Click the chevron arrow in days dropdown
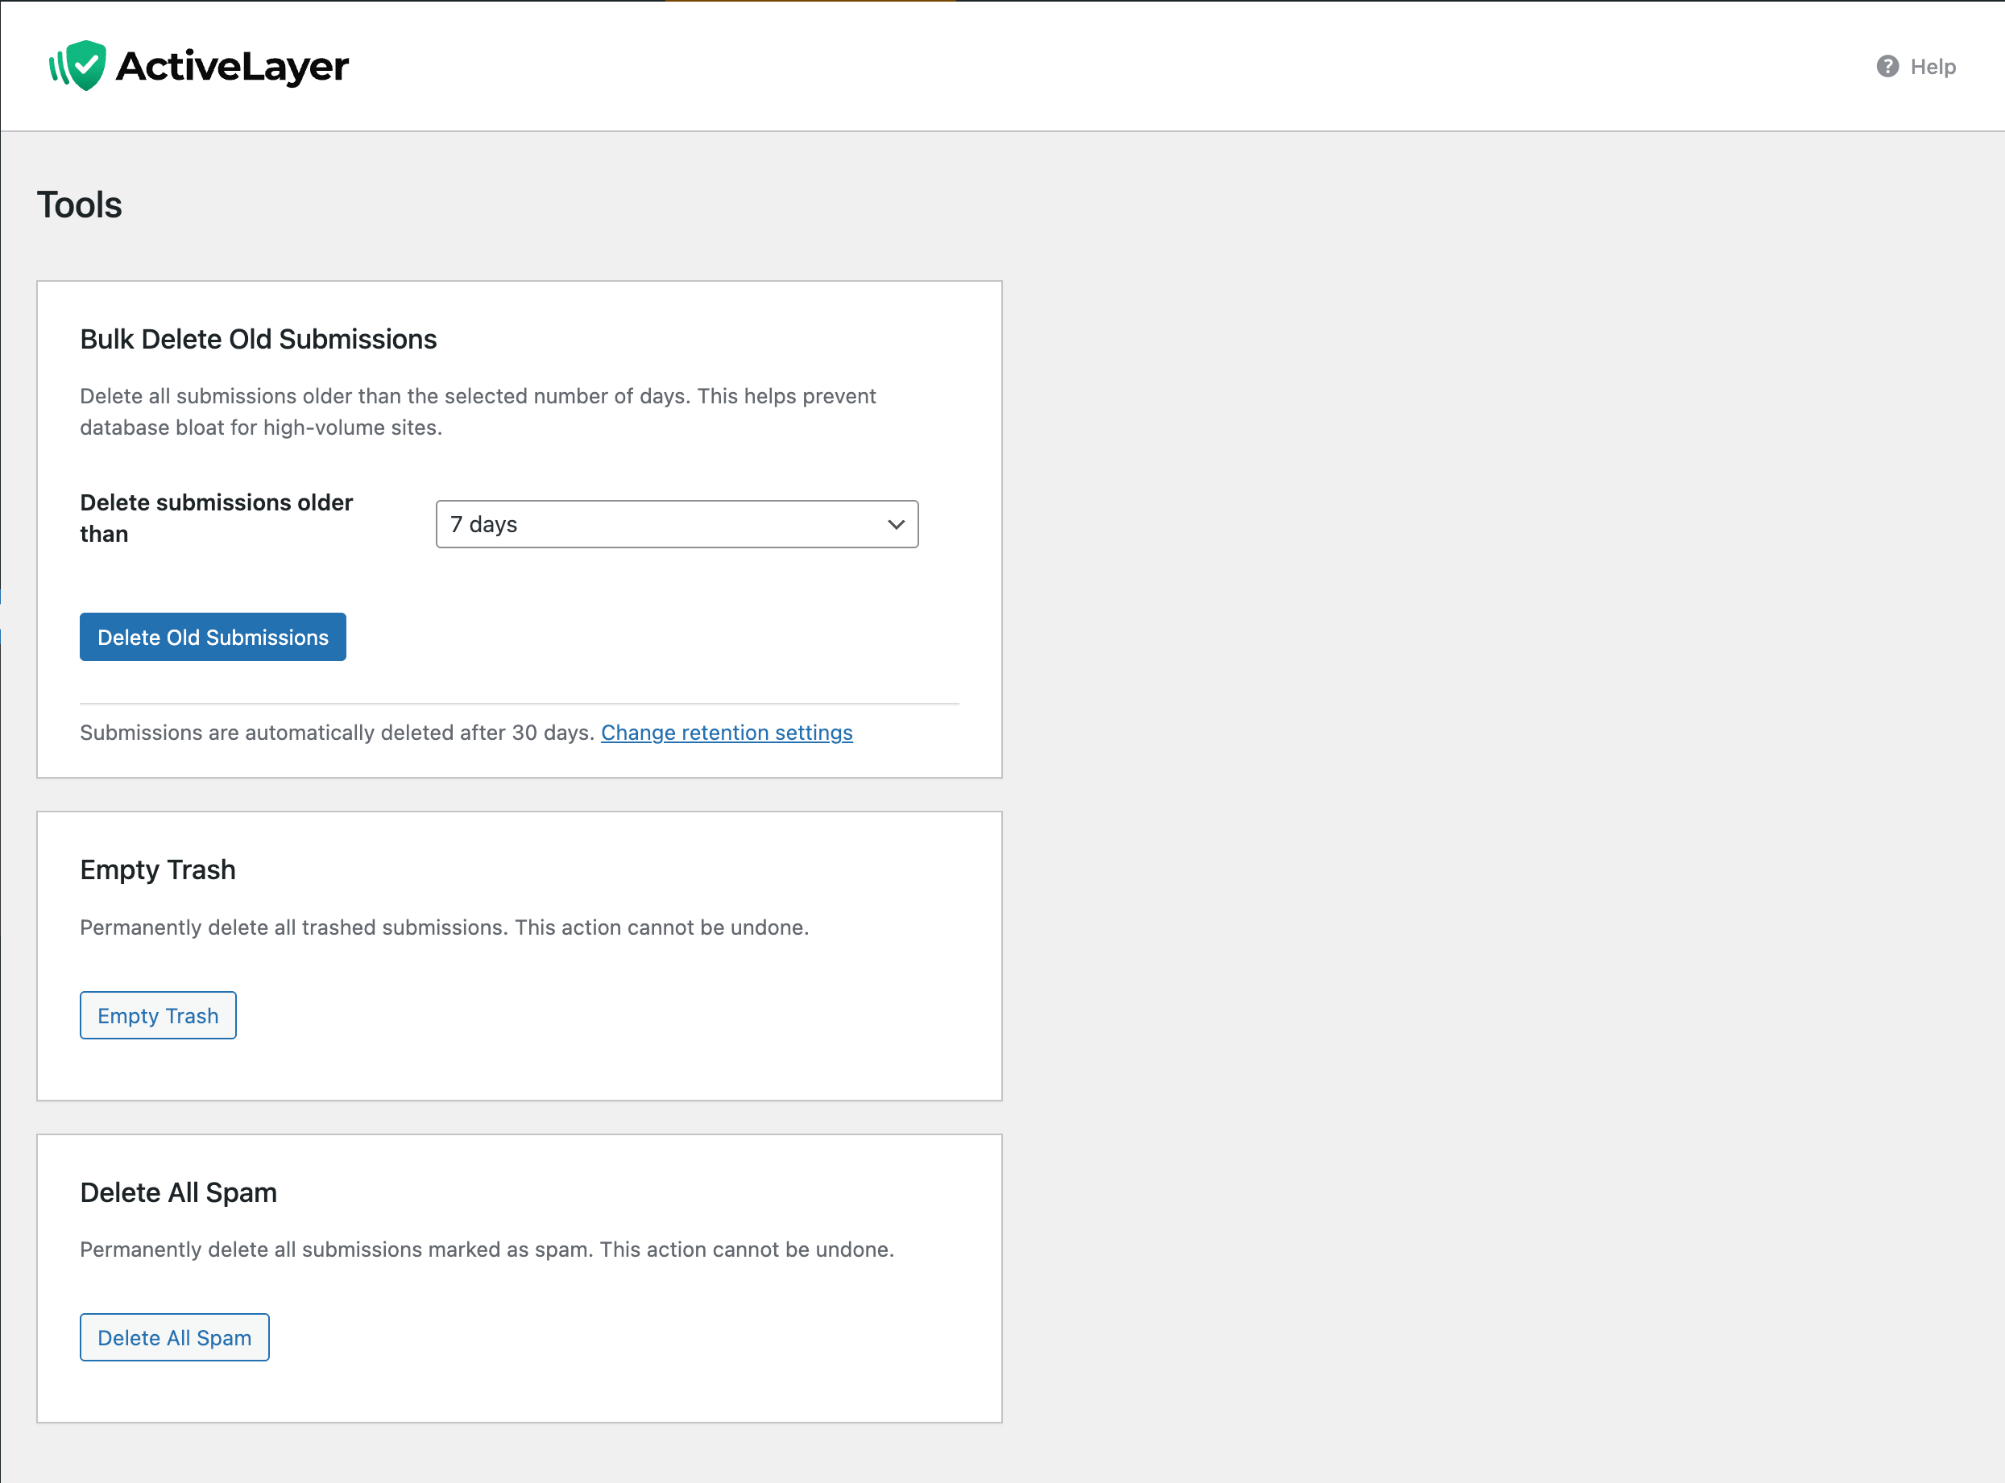 (x=896, y=524)
